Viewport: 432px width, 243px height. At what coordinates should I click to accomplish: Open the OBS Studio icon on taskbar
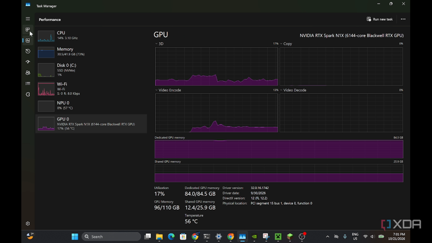pos(302,237)
